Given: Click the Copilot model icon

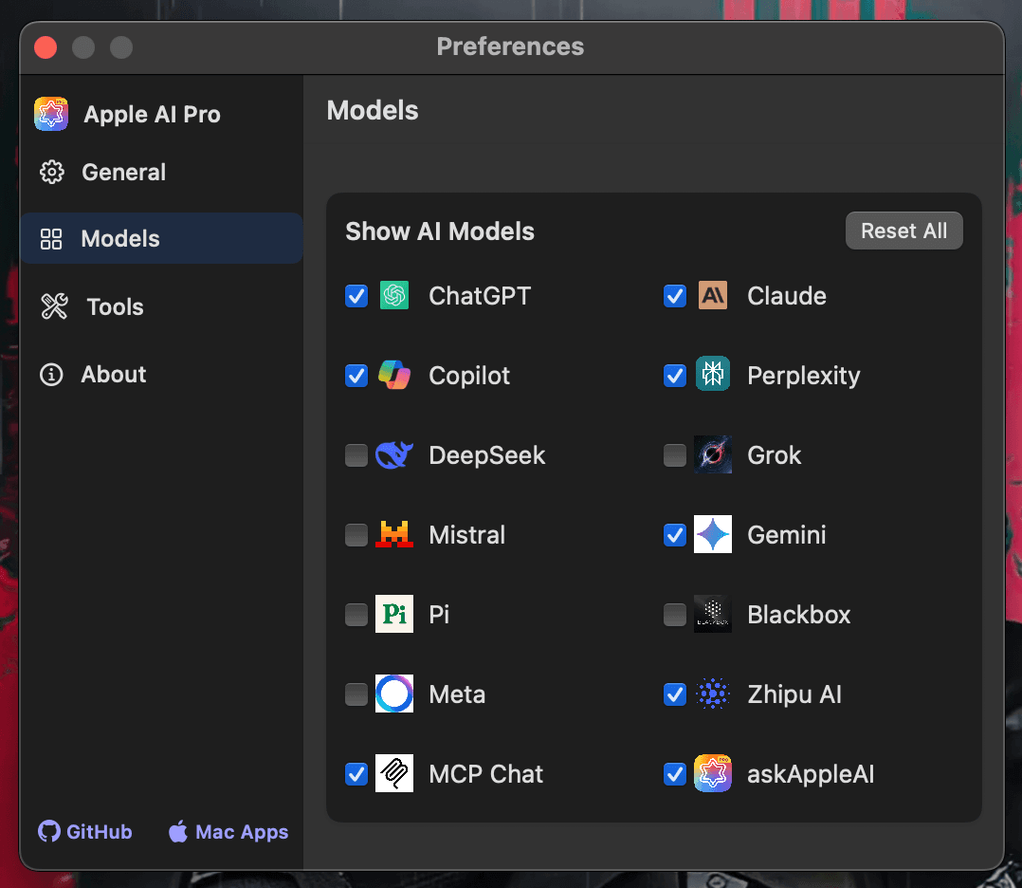Looking at the screenshot, I should [393, 375].
